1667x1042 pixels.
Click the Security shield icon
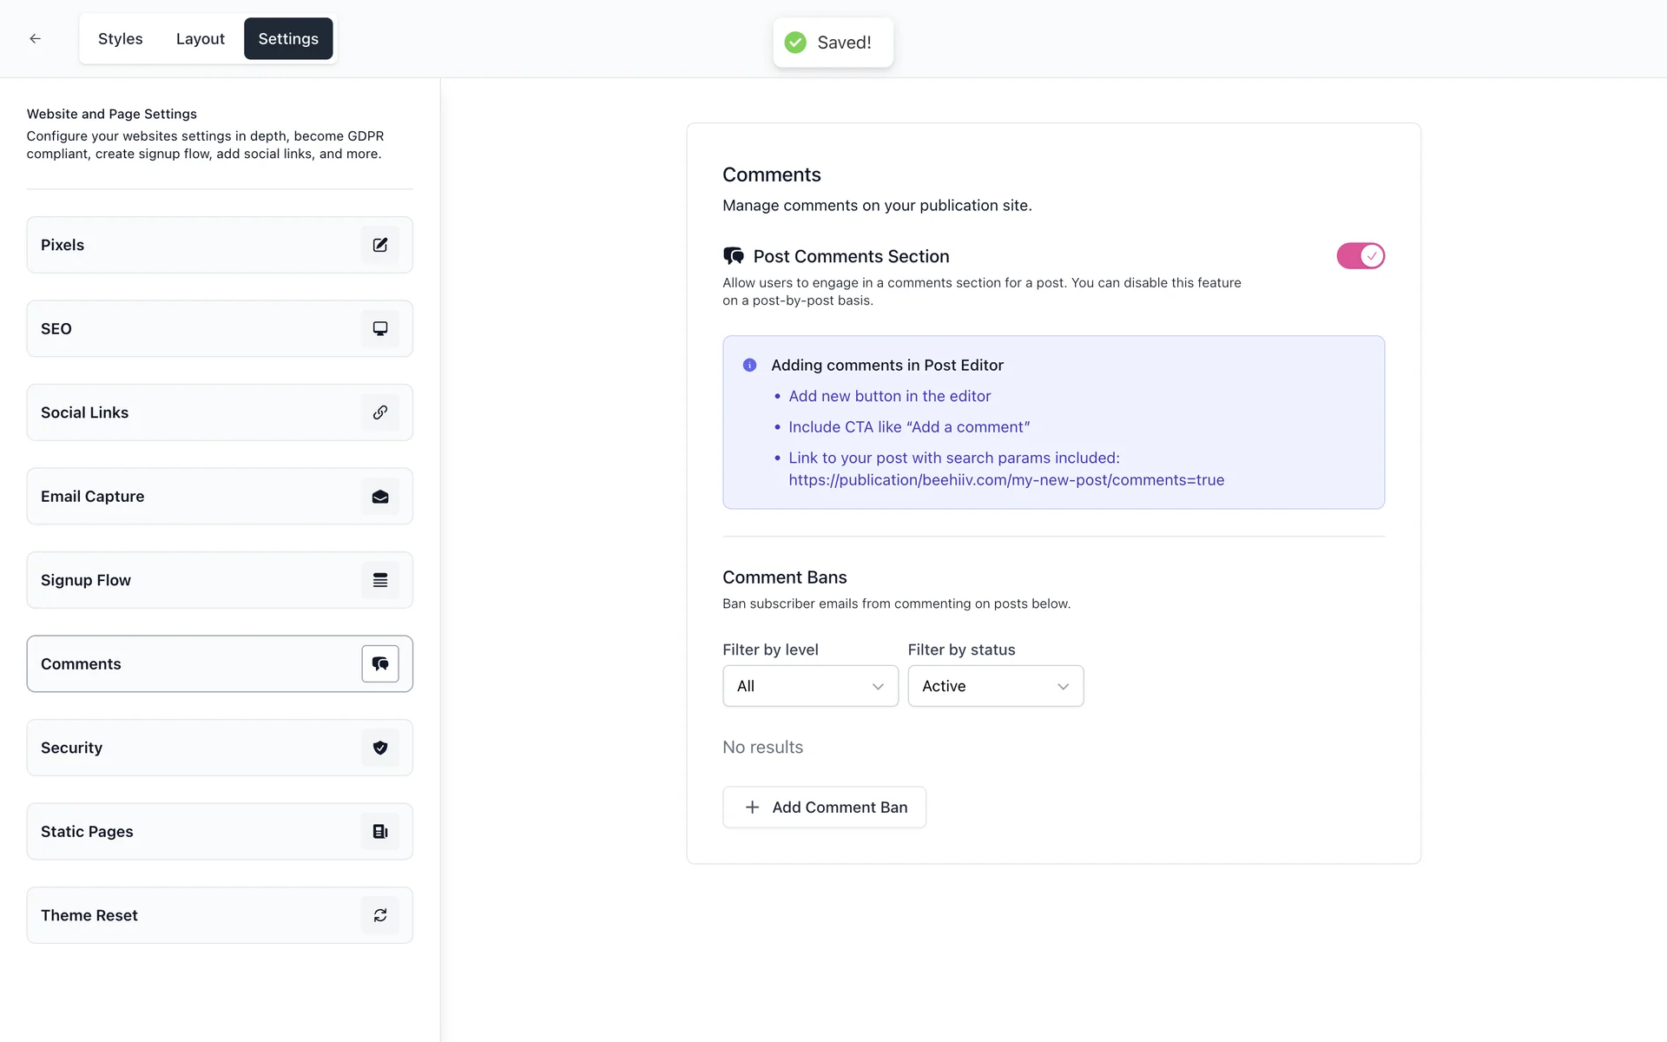tap(379, 748)
